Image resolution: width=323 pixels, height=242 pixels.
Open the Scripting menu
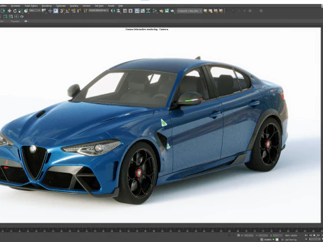pyautogui.click(x=74, y=6)
